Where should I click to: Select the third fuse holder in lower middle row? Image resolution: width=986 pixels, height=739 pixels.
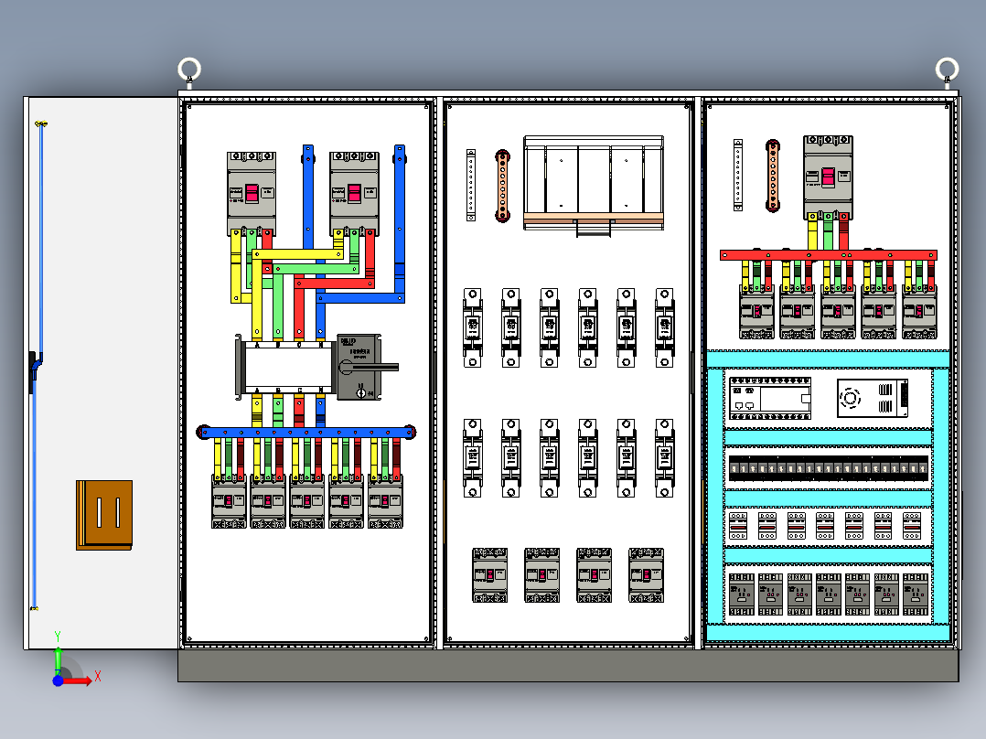point(550,458)
